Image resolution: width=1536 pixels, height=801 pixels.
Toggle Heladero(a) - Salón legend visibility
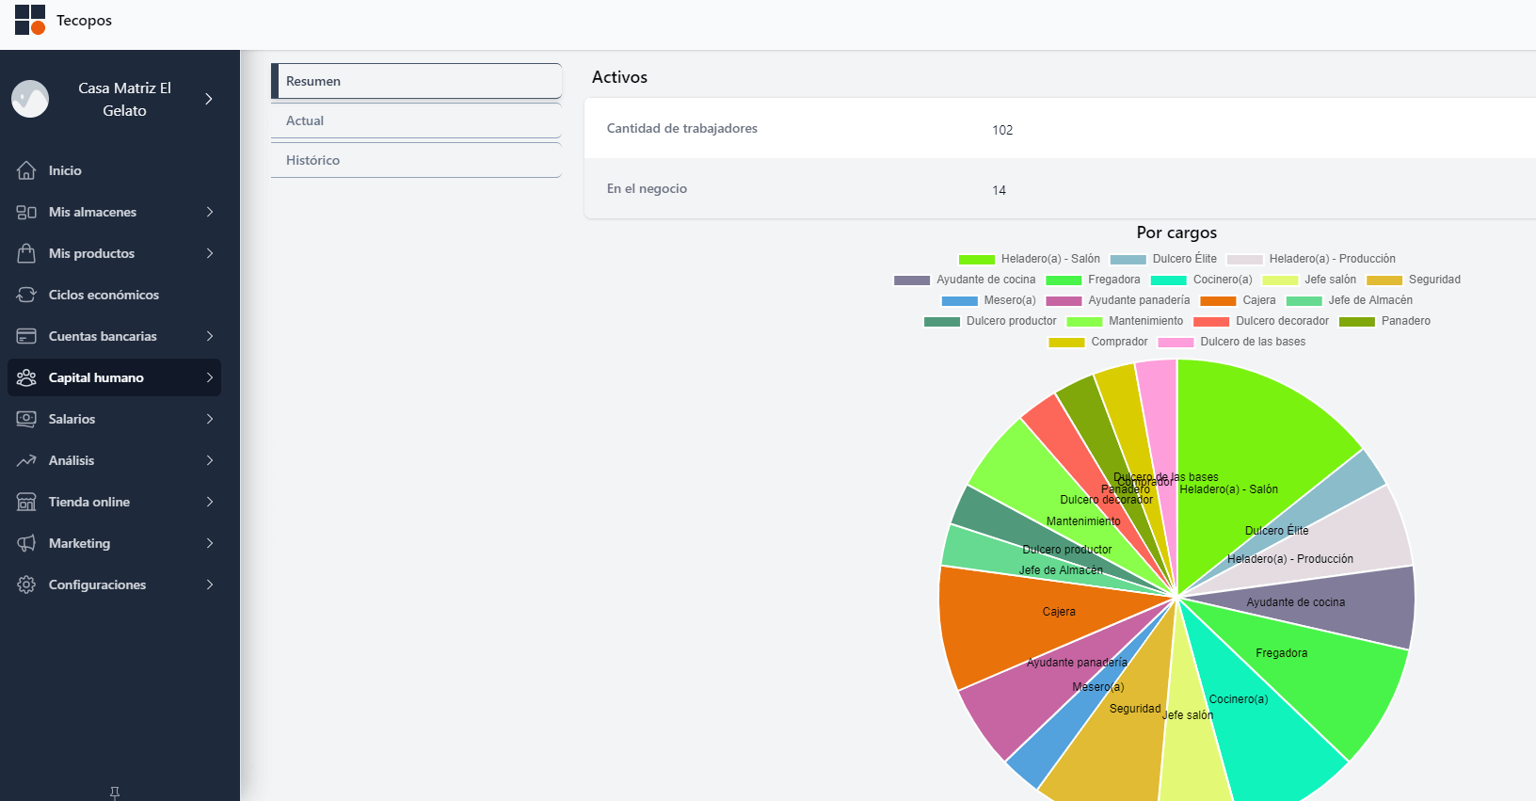click(x=1029, y=259)
